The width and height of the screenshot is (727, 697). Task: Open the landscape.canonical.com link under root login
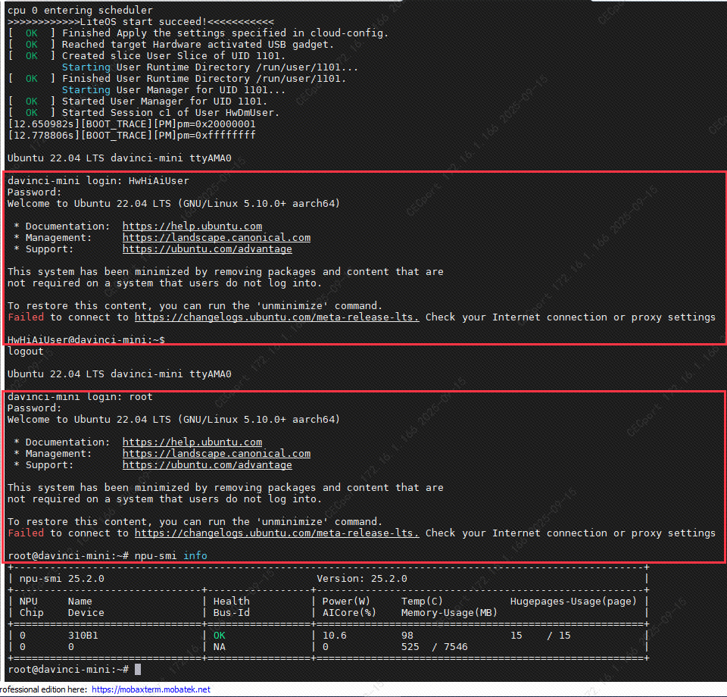tap(217, 454)
